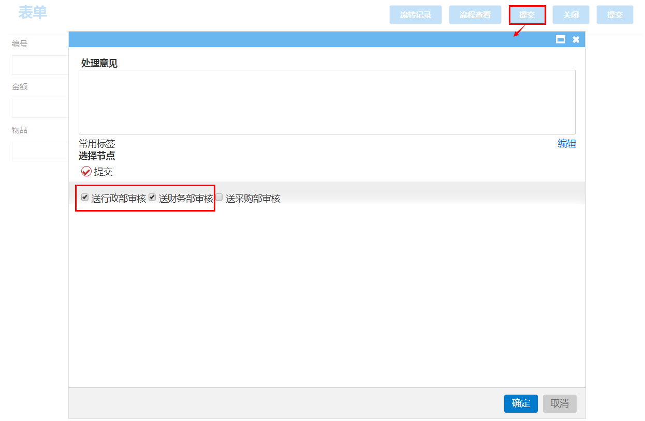The height and width of the screenshot is (421, 645).
Task: Close the dialog with the X icon
Action: coord(576,39)
